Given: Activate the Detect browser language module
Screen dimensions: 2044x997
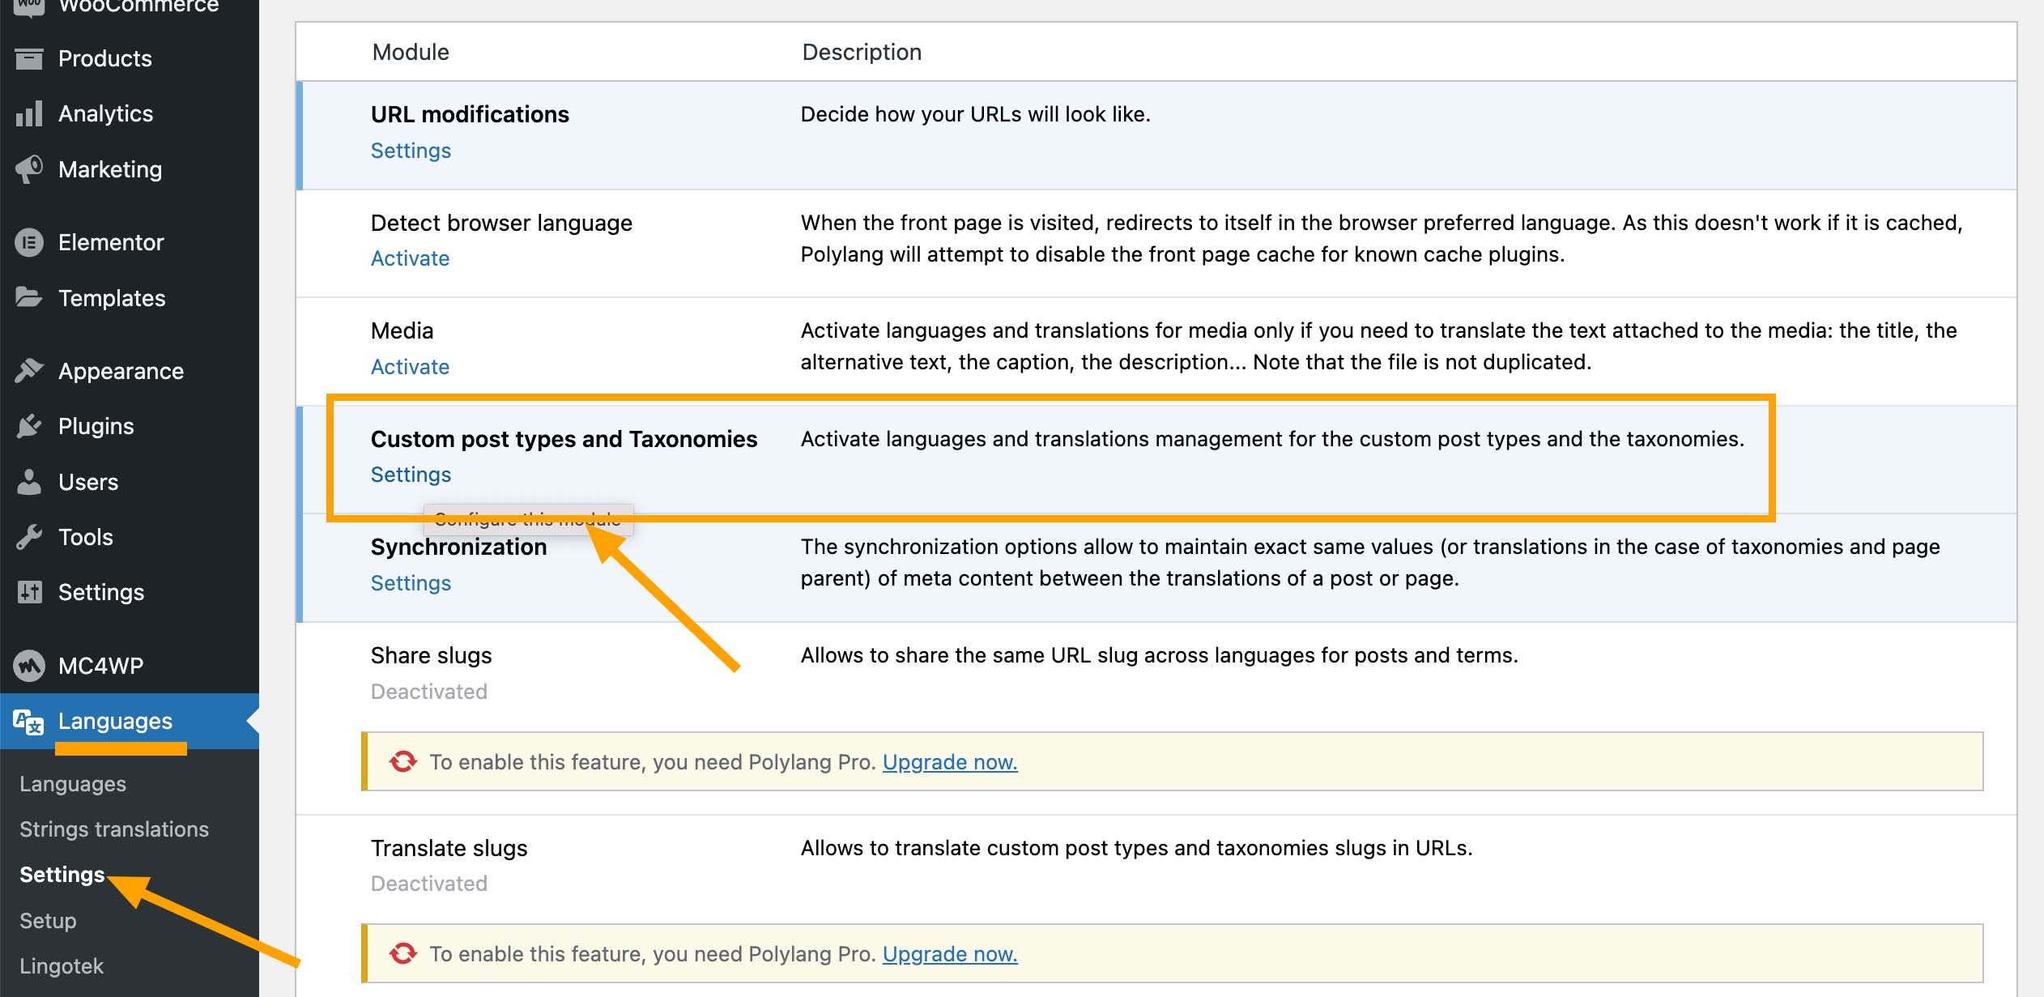Looking at the screenshot, I should coord(410,258).
